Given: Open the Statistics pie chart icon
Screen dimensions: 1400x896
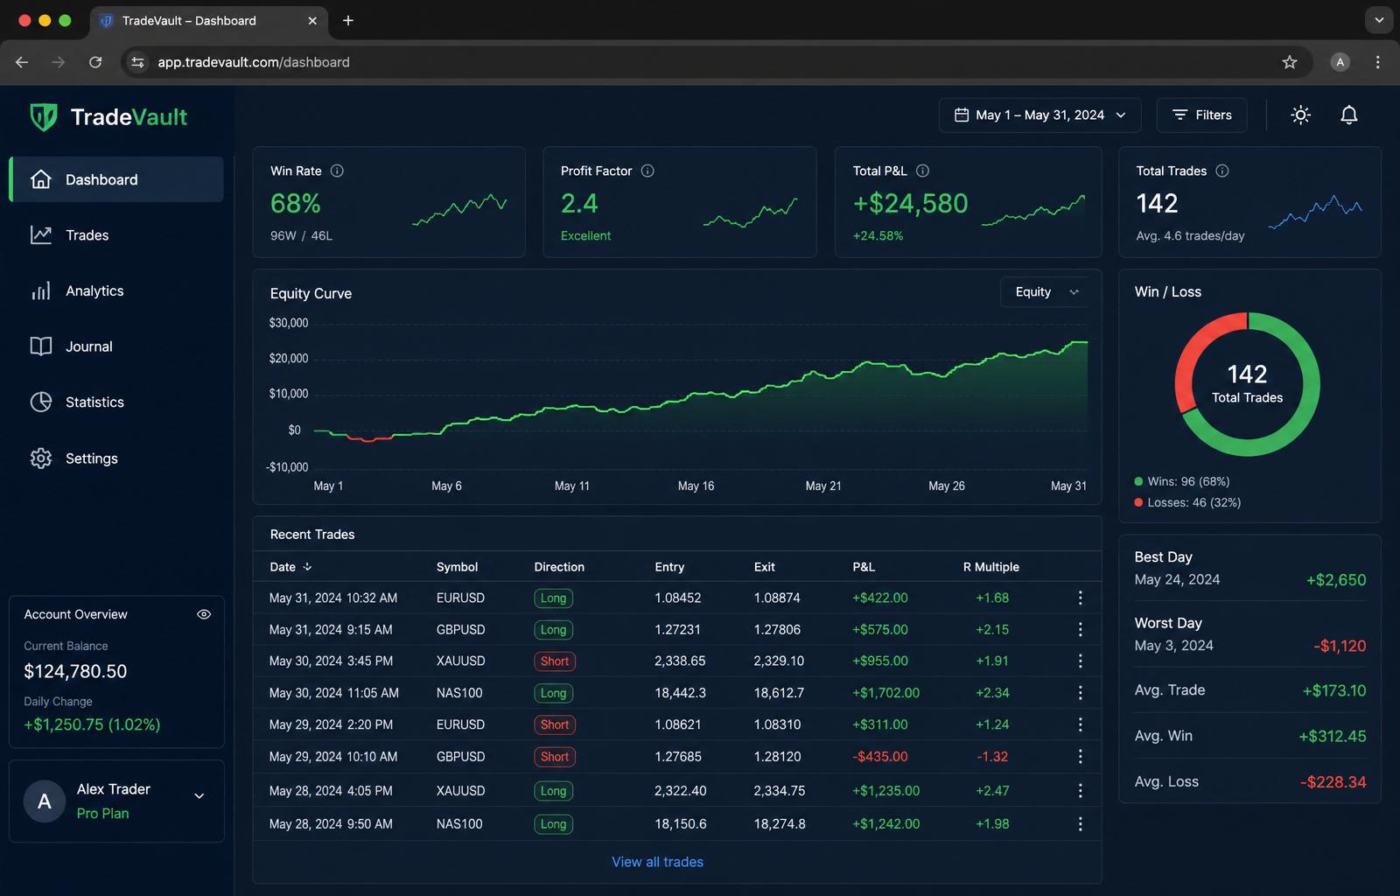Looking at the screenshot, I should point(41,402).
